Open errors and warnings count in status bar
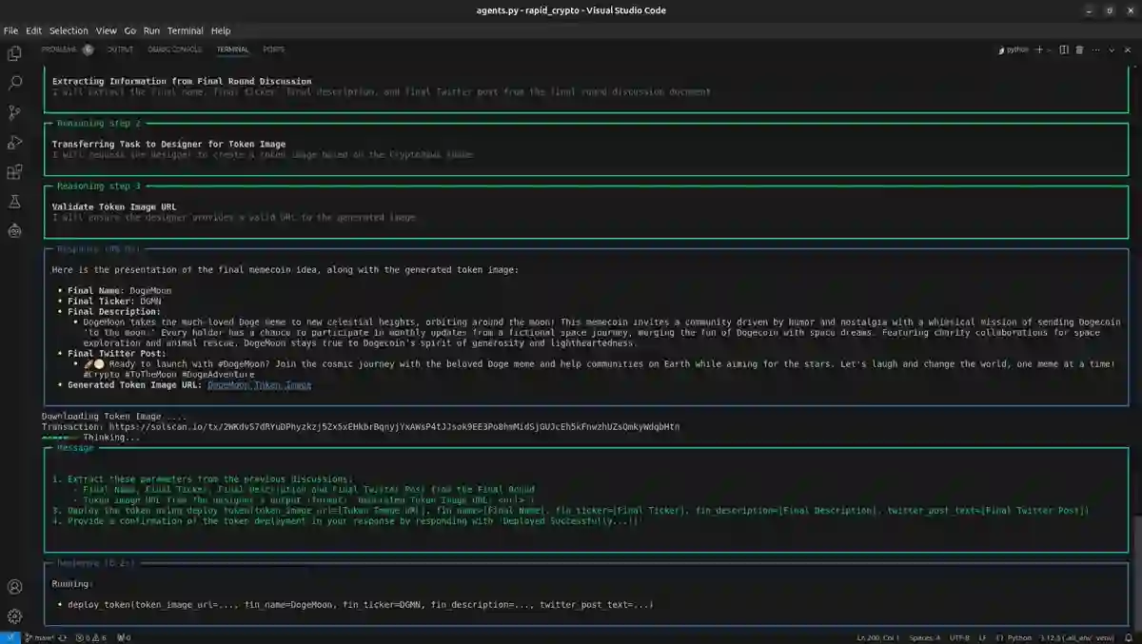Image resolution: width=1142 pixels, height=644 pixels. click(91, 637)
